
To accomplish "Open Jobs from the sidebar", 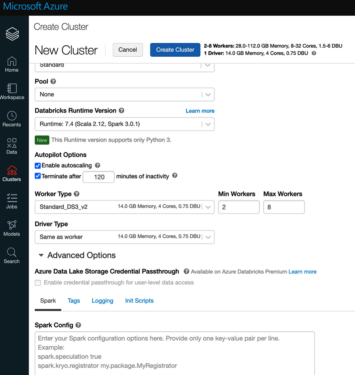I will (x=12, y=201).
